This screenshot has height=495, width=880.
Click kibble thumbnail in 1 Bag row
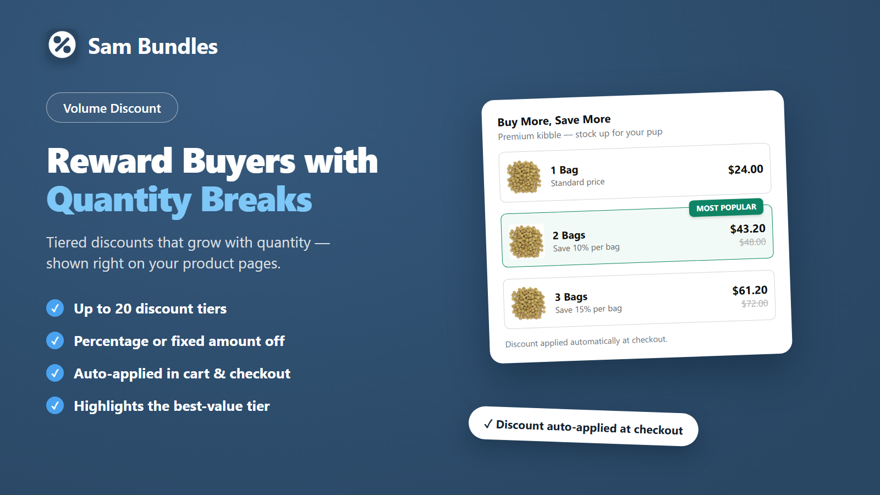pos(524,177)
